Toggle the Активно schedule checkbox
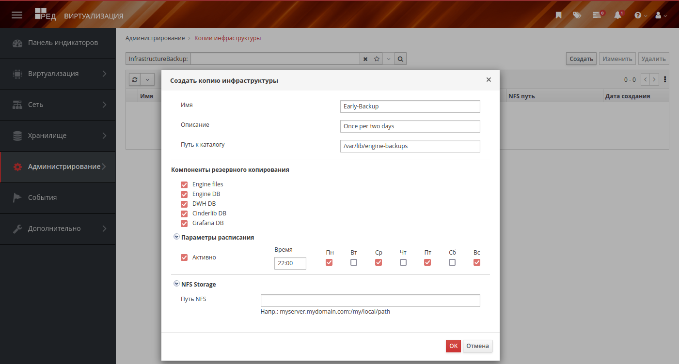679x364 pixels. click(x=184, y=258)
